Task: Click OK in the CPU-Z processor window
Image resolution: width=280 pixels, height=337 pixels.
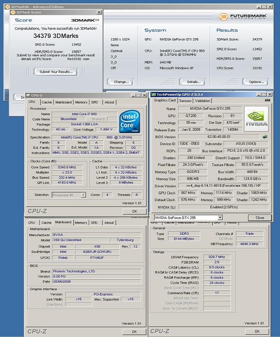Action: pyautogui.click(x=135, y=211)
